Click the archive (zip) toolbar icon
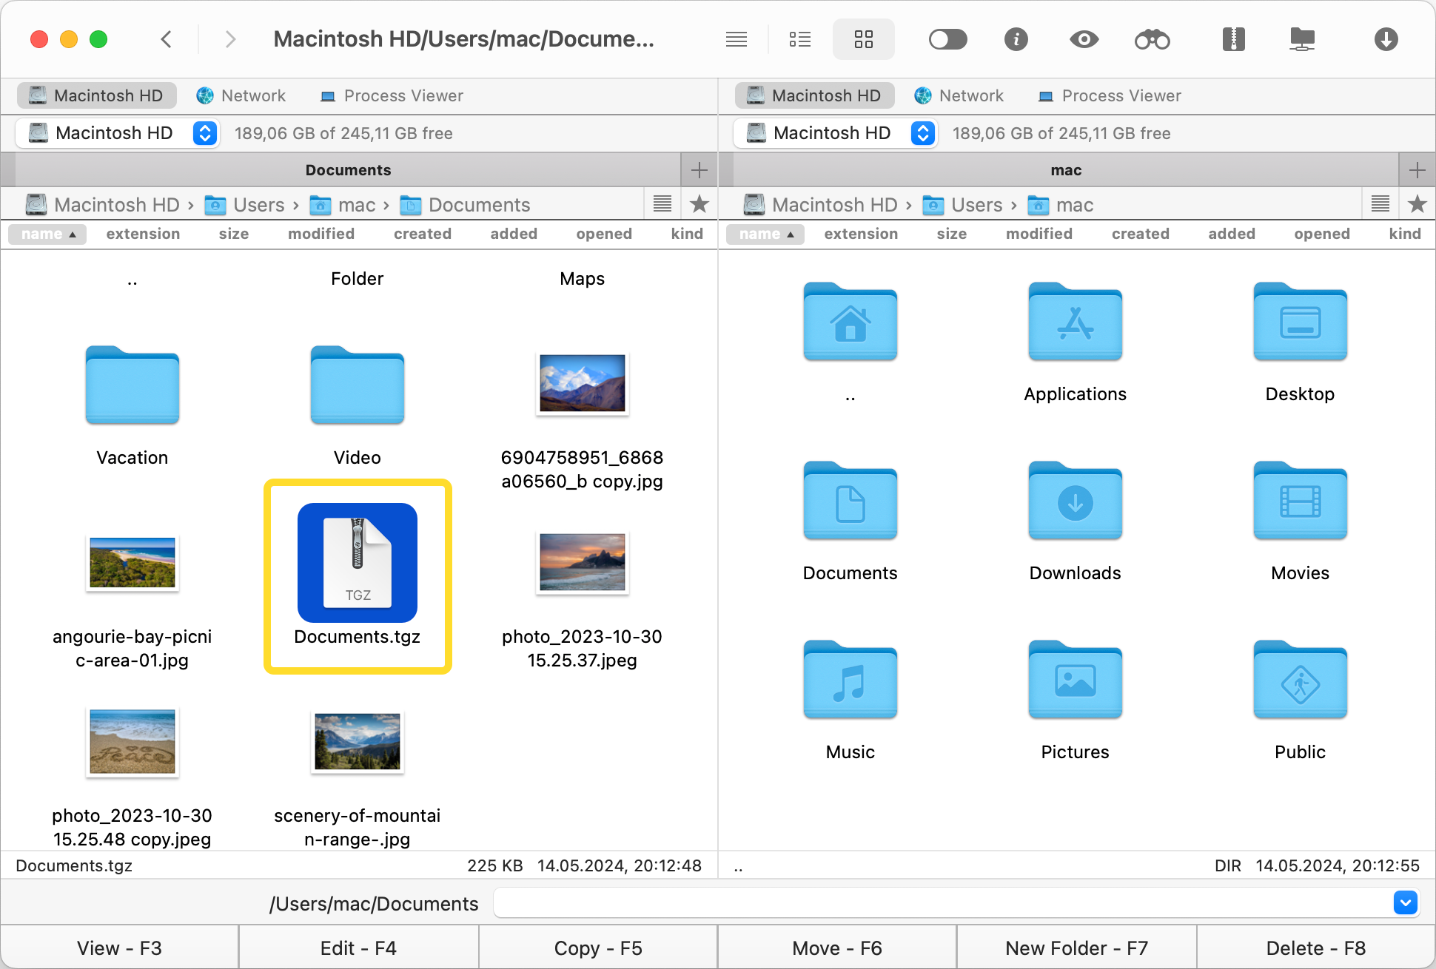The image size is (1436, 969). (1233, 39)
